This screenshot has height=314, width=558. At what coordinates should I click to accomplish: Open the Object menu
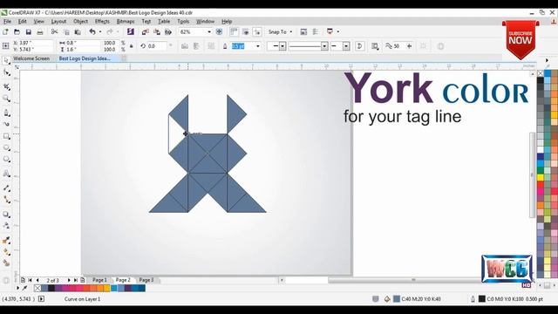(80, 21)
